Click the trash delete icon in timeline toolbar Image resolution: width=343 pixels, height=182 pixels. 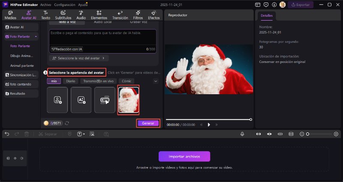(27, 134)
